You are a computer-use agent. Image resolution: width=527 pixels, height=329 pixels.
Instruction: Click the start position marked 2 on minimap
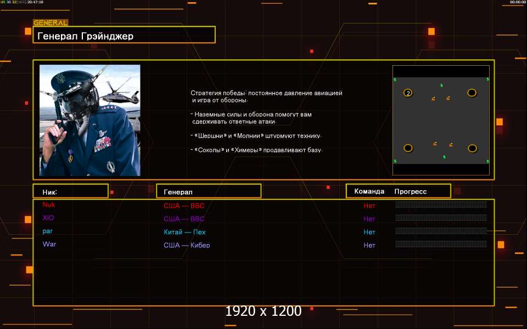pyautogui.click(x=408, y=93)
